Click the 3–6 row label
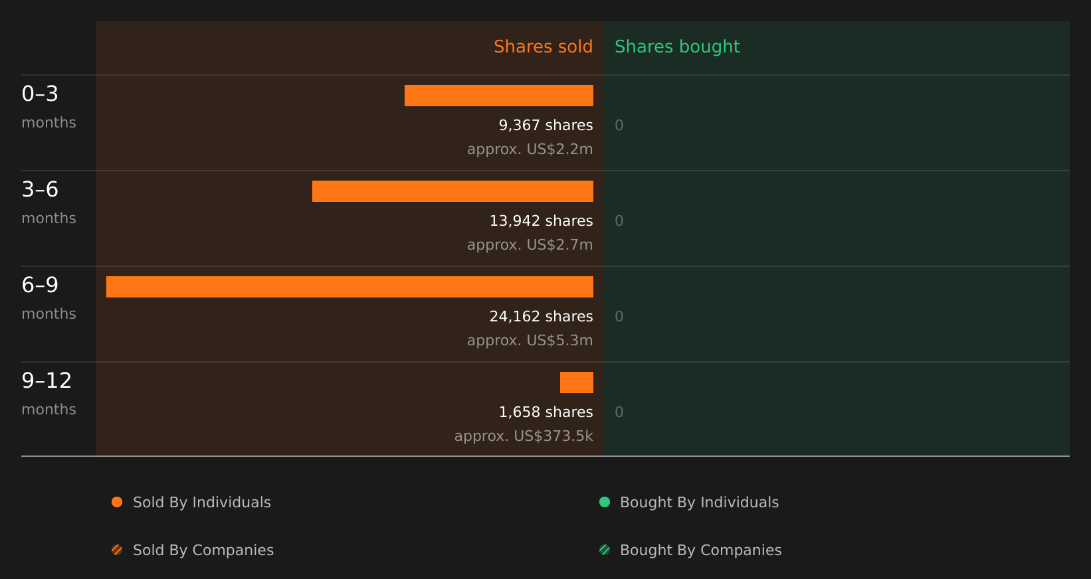 pos(40,190)
